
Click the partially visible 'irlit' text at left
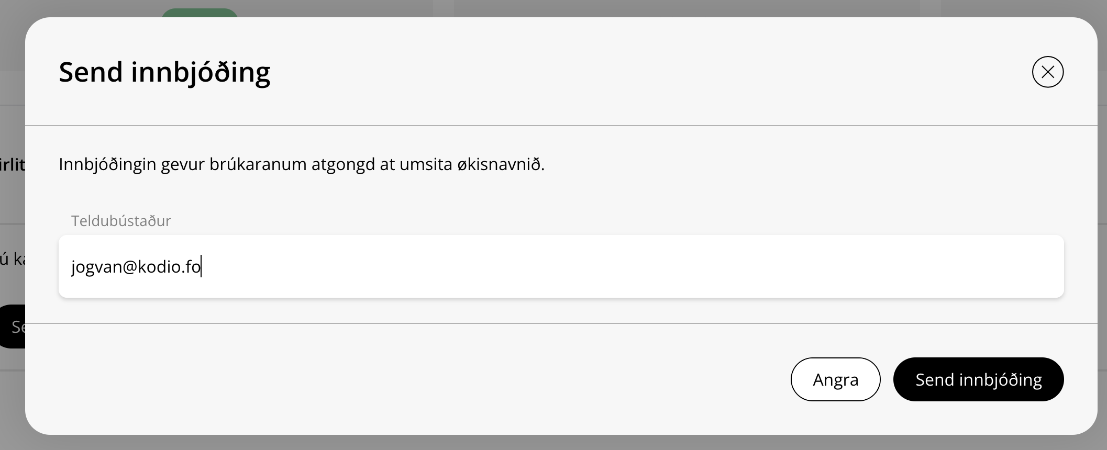12,165
